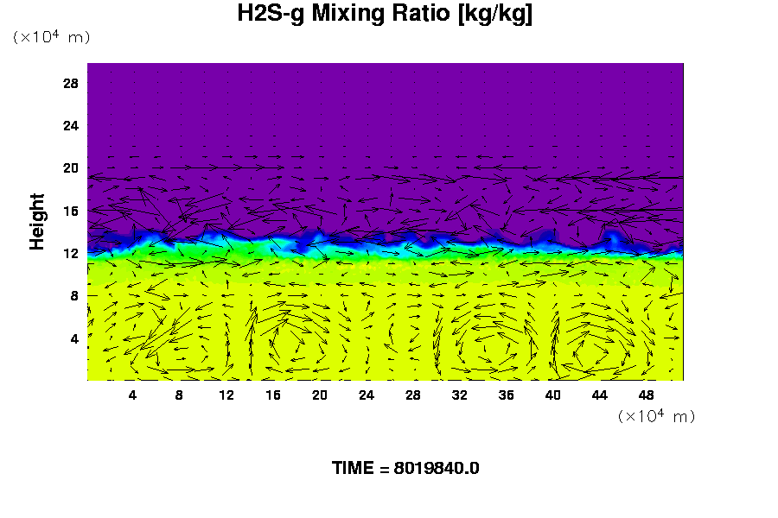Click the 40 tick on the horizontal axis
Image resolution: width=778 pixels, height=518 pixels.
552,395
